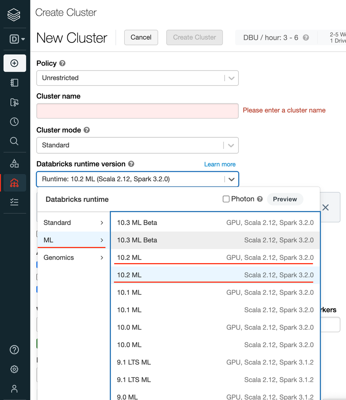Open the Workspace notebook icon in sidebar
The image size is (346, 400).
coord(14,83)
